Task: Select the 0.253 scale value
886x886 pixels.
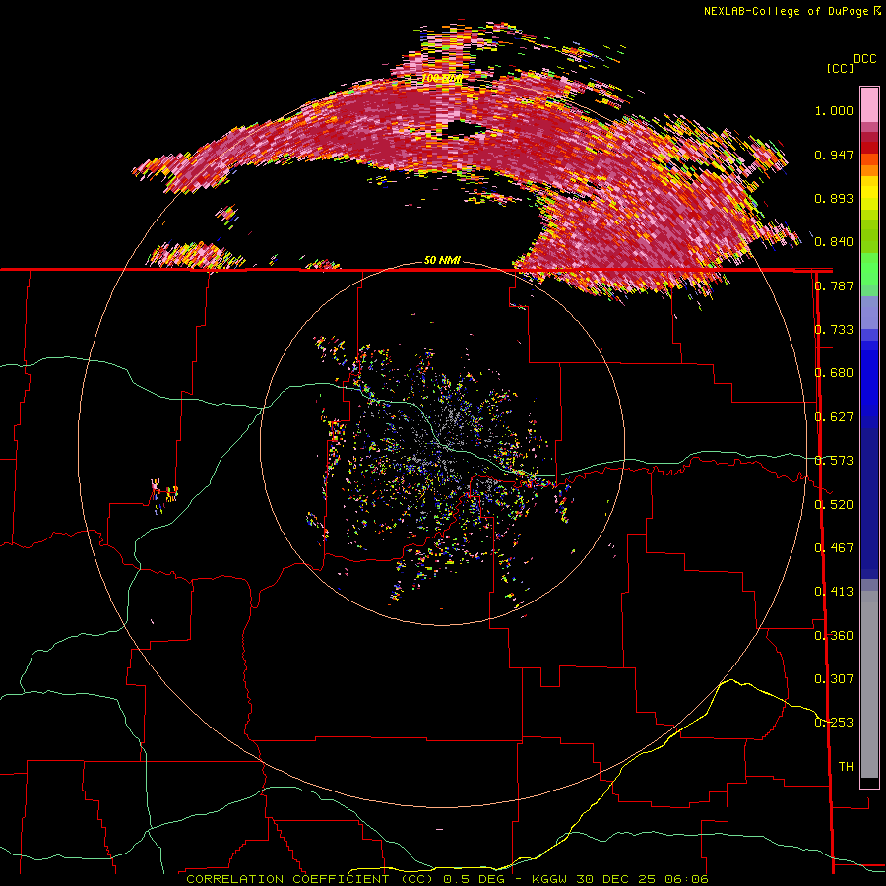Action: coord(834,723)
